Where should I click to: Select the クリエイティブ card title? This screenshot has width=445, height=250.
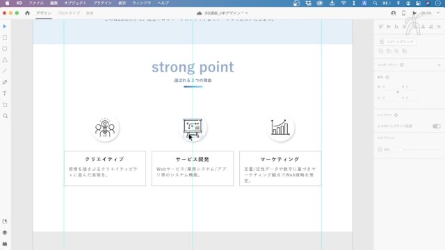point(105,159)
